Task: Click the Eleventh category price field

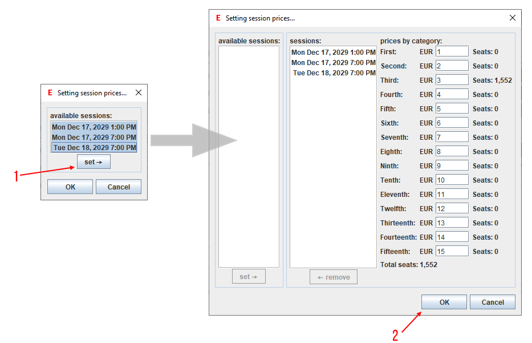Action: (452, 194)
